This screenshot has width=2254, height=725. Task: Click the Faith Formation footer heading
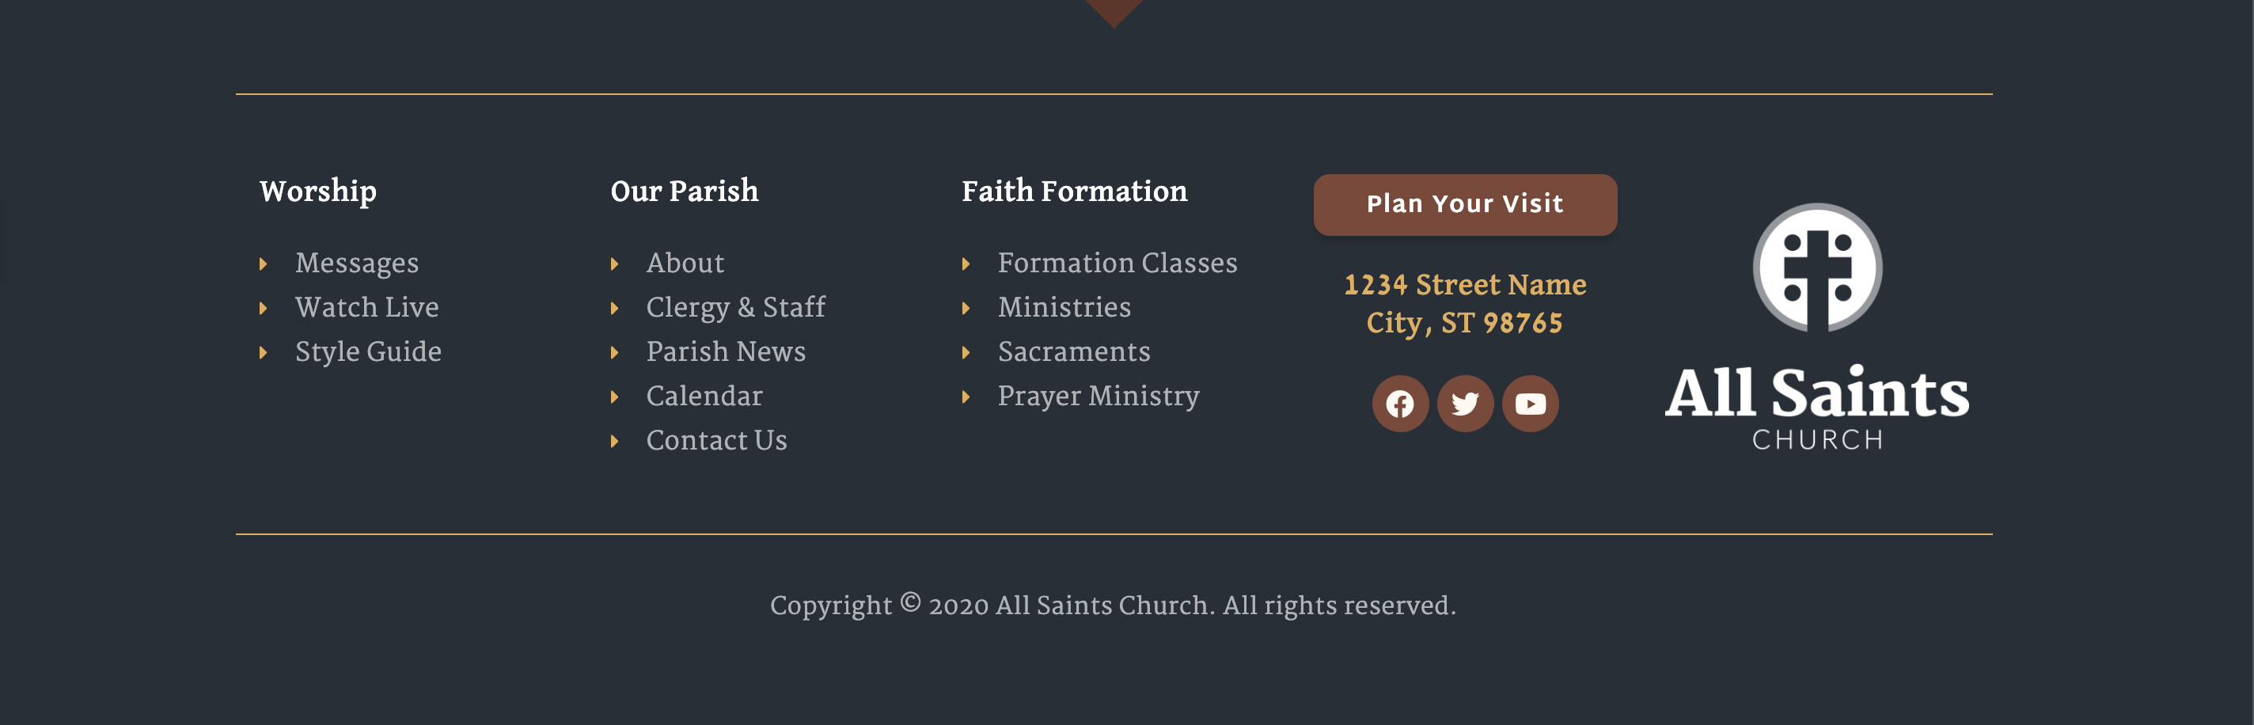(x=1075, y=191)
